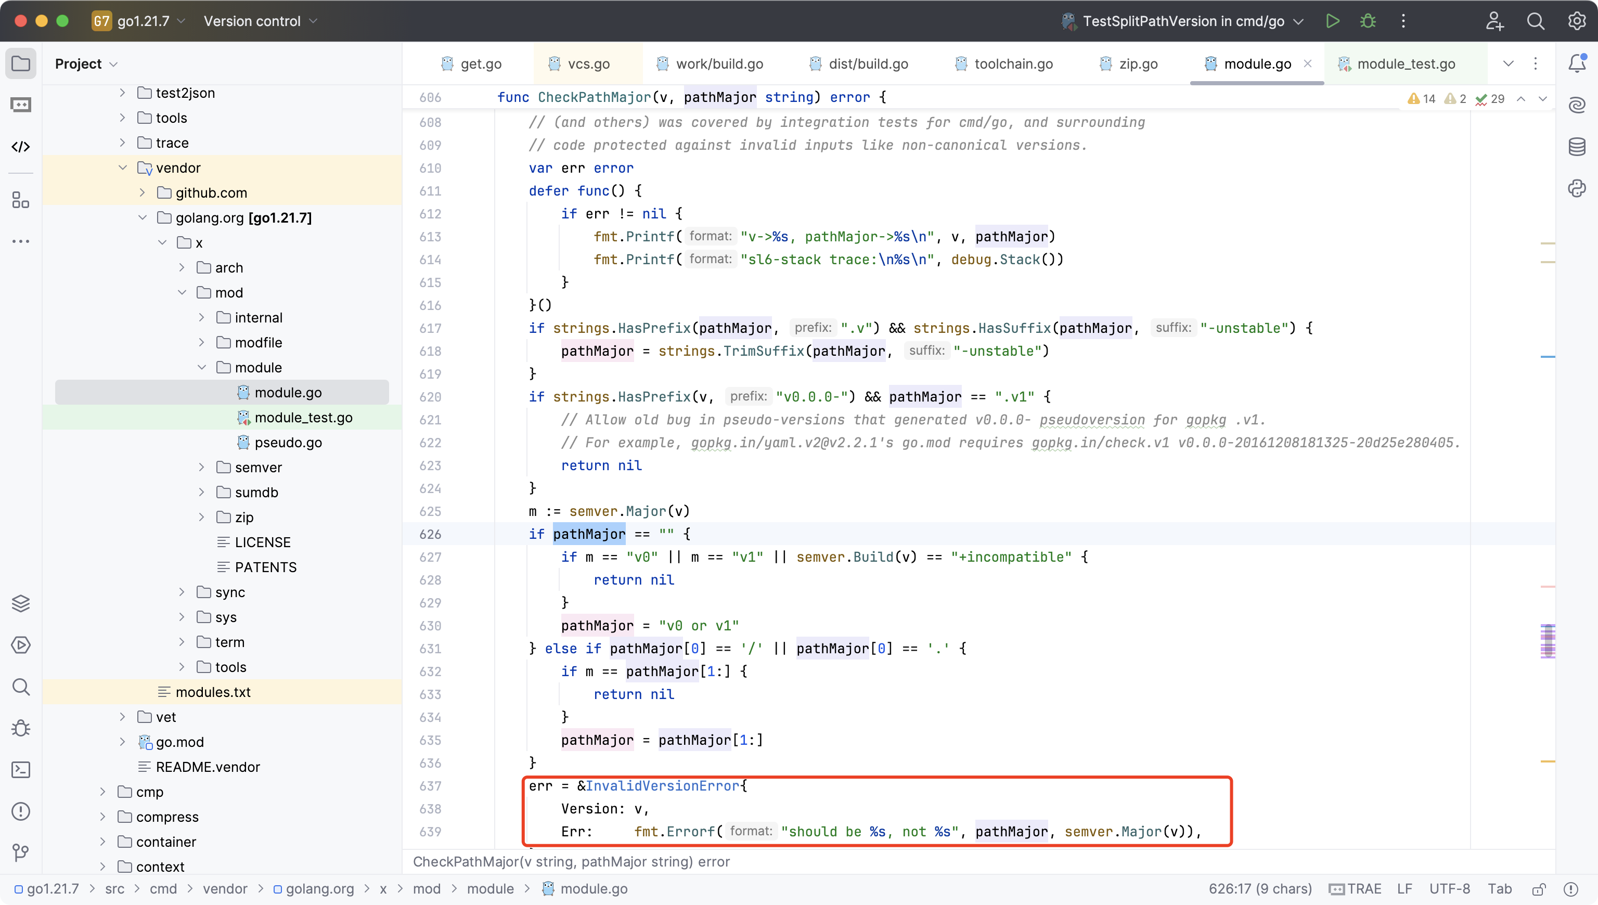Open the Project view selector dropdown
The height and width of the screenshot is (905, 1598).
coord(86,63)
